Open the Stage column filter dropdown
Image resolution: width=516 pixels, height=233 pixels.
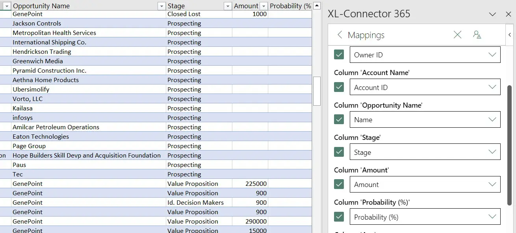pyautogui.click(x=227, y=6)
